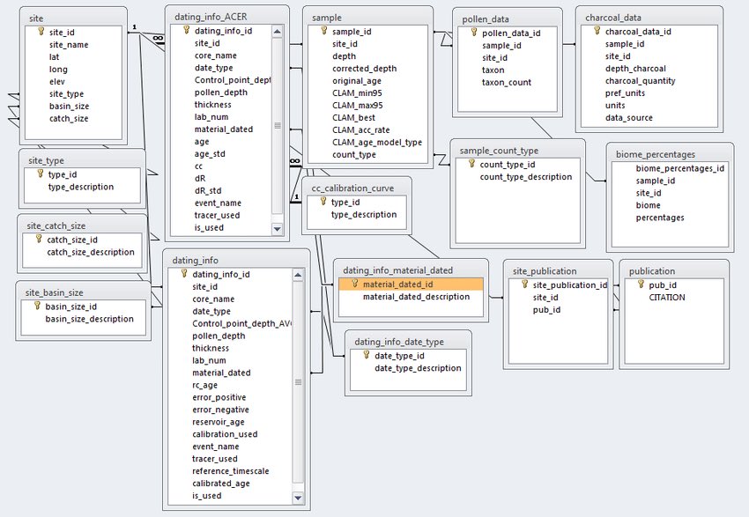The width and height of the screenshot is (749, 517).
Task: Click the key icon next to catch_size_id
Action: tap(38, 240)
